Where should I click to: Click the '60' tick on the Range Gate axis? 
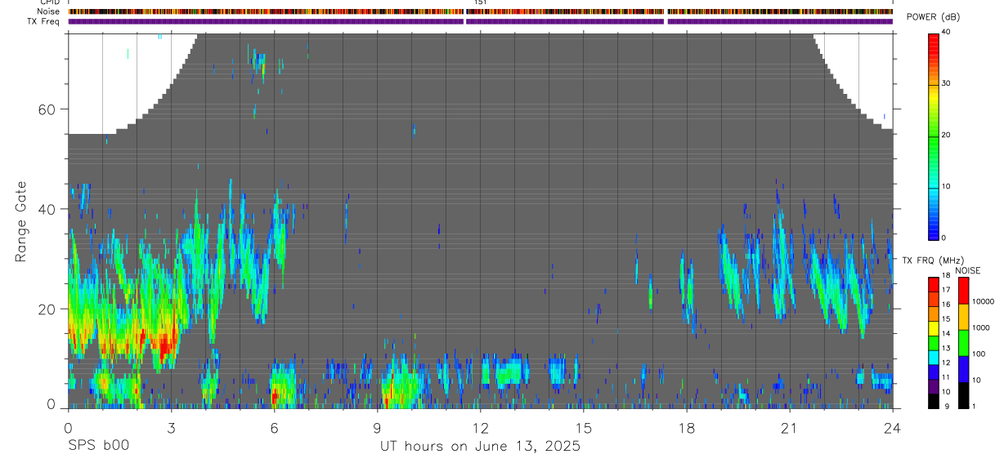pos(46,109)
